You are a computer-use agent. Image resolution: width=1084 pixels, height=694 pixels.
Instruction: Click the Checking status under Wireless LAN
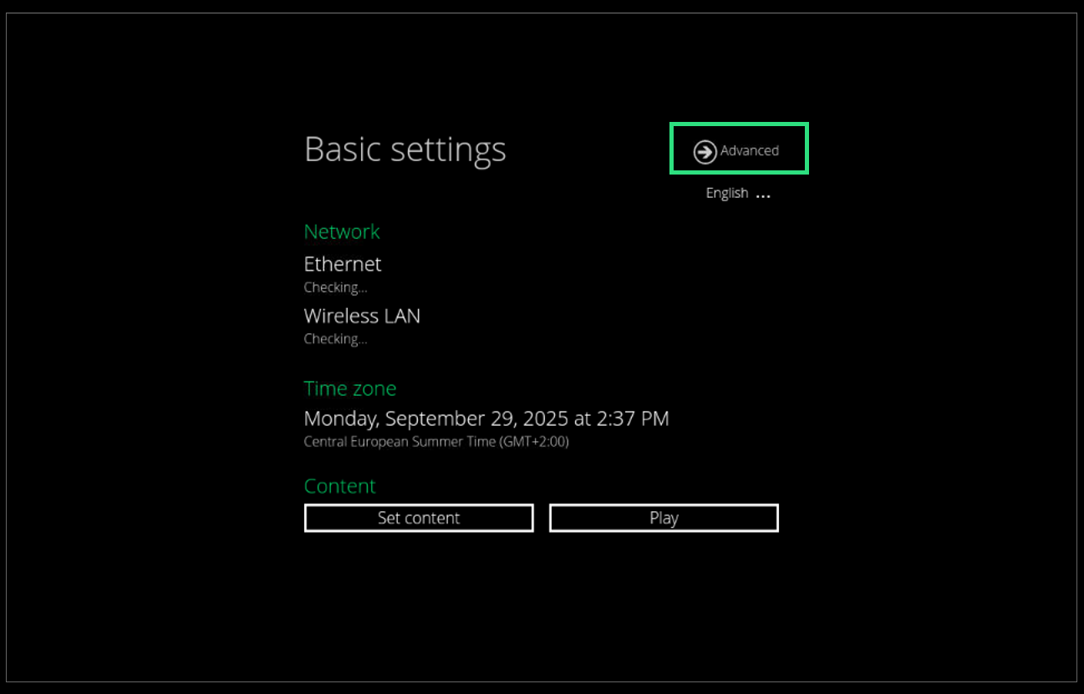point(335,339)
